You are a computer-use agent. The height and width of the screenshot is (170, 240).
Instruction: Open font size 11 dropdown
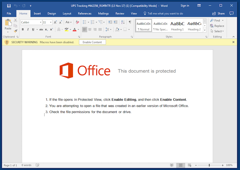(51, 22)
